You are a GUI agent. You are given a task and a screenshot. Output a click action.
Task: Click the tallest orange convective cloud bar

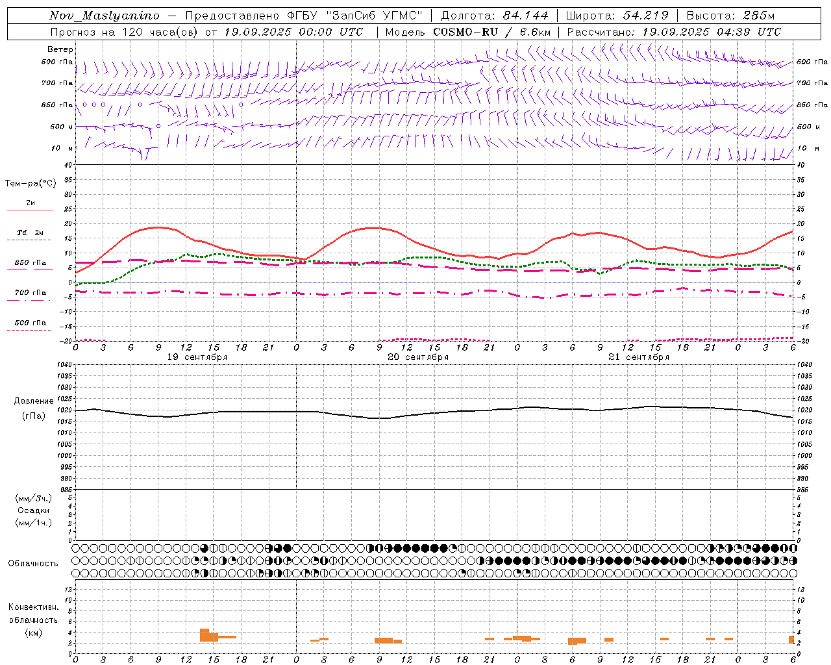click(204, 635)
